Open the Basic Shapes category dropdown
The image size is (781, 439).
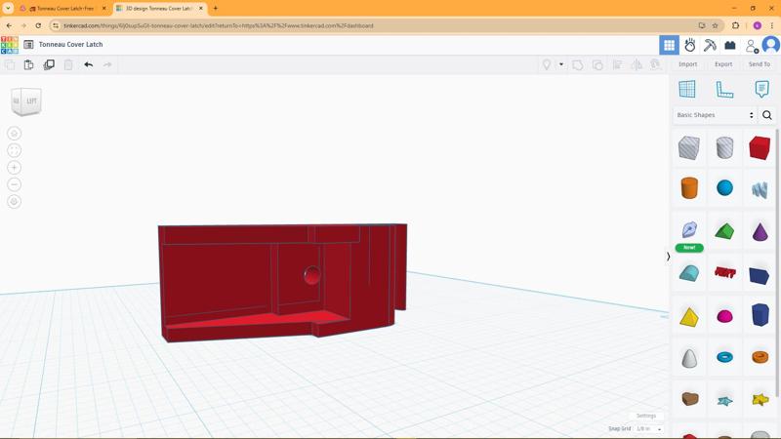click(715, 115)
